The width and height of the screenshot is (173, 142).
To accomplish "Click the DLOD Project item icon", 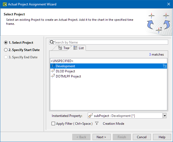I will pyautogui.click(x=53, y=71).
